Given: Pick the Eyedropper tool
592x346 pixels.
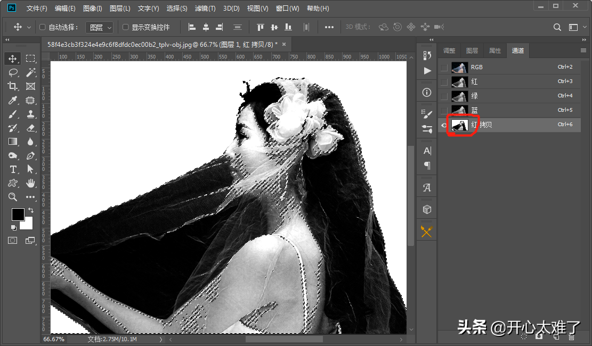Looking at the screenshot, I should click(x=12, y=100).
